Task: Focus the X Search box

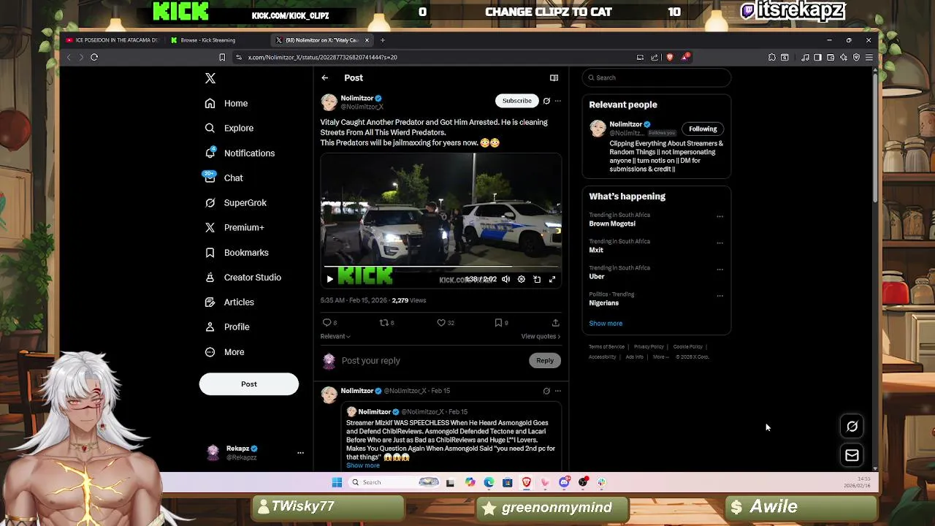Action: click(657, 78)
